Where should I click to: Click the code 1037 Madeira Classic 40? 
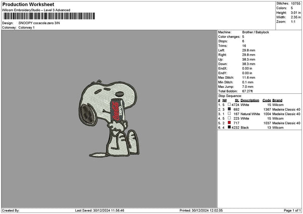[282, 123]
